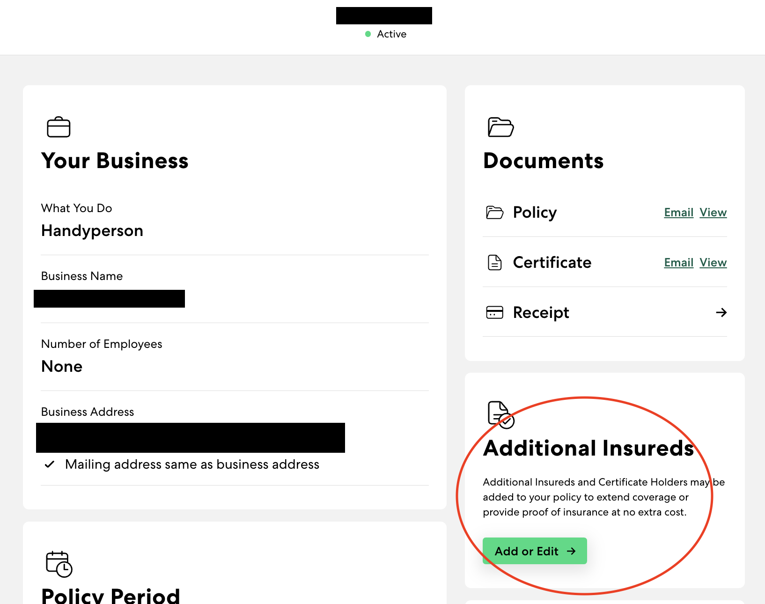Click the open folder icon above Documents

point(500,127)
